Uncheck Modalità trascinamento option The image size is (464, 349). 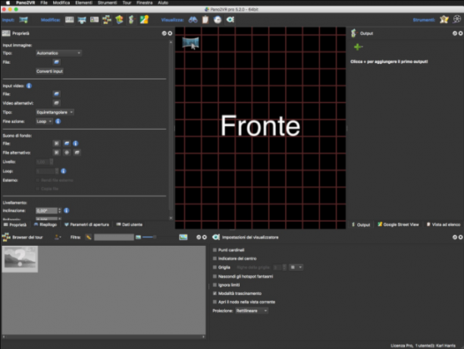tap(215, 294)
